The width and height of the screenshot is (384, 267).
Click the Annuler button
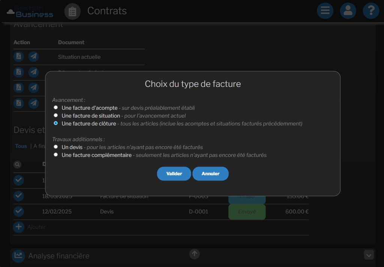(210, 174)
